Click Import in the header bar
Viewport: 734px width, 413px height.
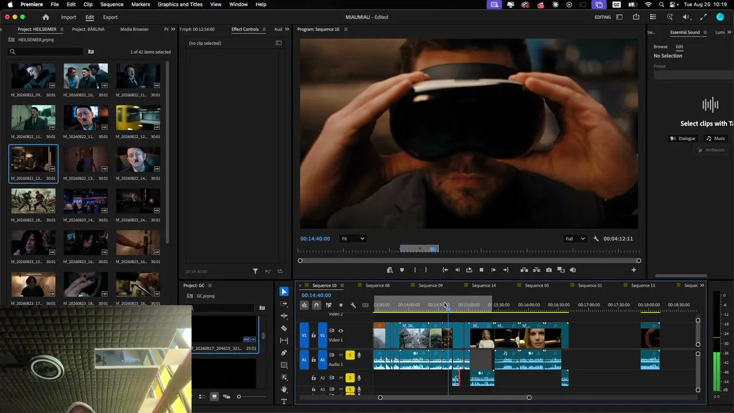point(68,17)
